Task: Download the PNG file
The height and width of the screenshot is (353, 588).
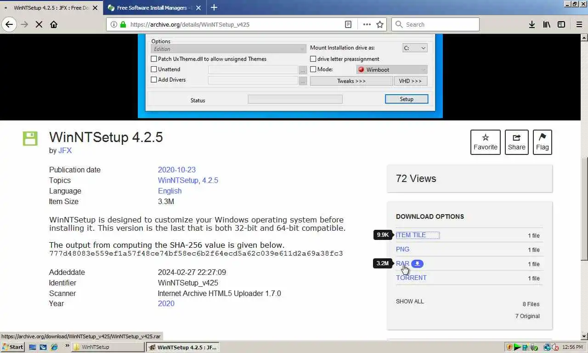Action: (x=402, y=249)
